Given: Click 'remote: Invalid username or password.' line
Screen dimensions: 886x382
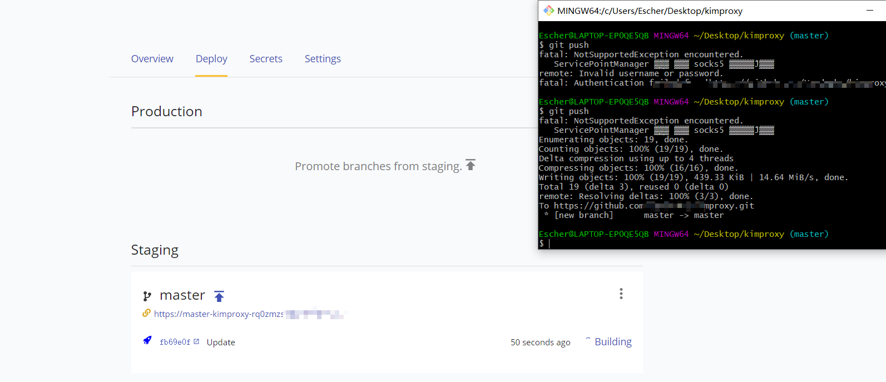Looking at the screenshot, I should point(631,73).
